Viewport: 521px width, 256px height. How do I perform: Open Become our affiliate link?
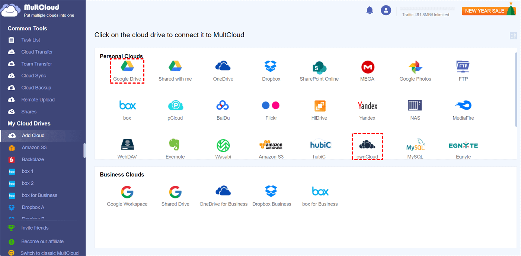[x=42, y=242]
